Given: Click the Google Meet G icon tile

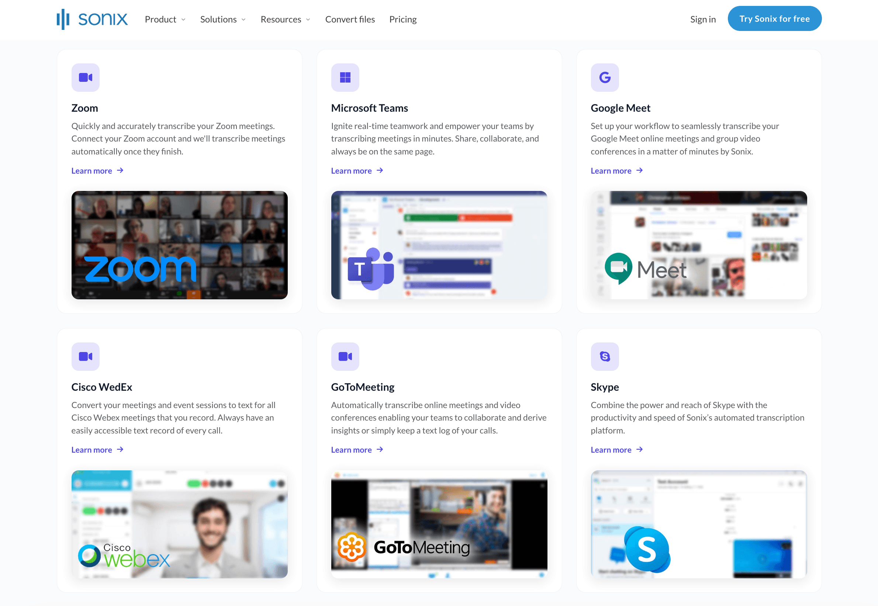Looking at the screenshot, I should pos(605,77).
